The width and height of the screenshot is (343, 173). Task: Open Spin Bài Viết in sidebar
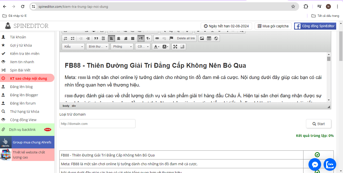point(20,70)
